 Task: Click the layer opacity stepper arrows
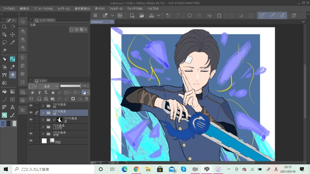(x=88, y=86)
